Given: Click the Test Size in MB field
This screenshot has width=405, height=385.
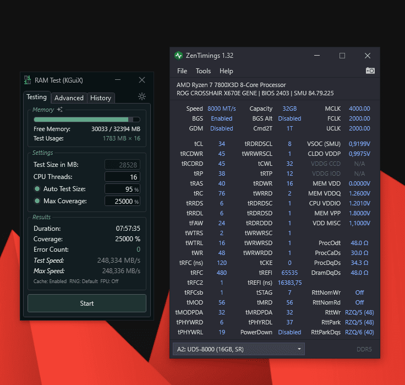Looking at the screenshot, I should (122, 165).
